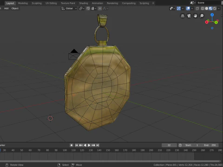Jump to the previous keyframe
This screenshot has width=223, height=167.
[x=81, y=145]
